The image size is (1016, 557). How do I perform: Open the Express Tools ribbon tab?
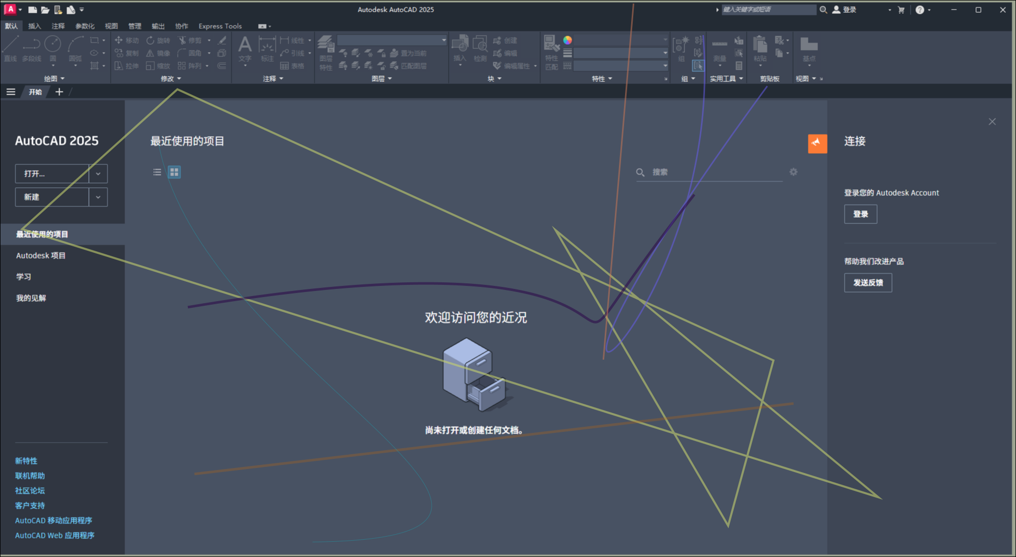[x=220, y=26]
